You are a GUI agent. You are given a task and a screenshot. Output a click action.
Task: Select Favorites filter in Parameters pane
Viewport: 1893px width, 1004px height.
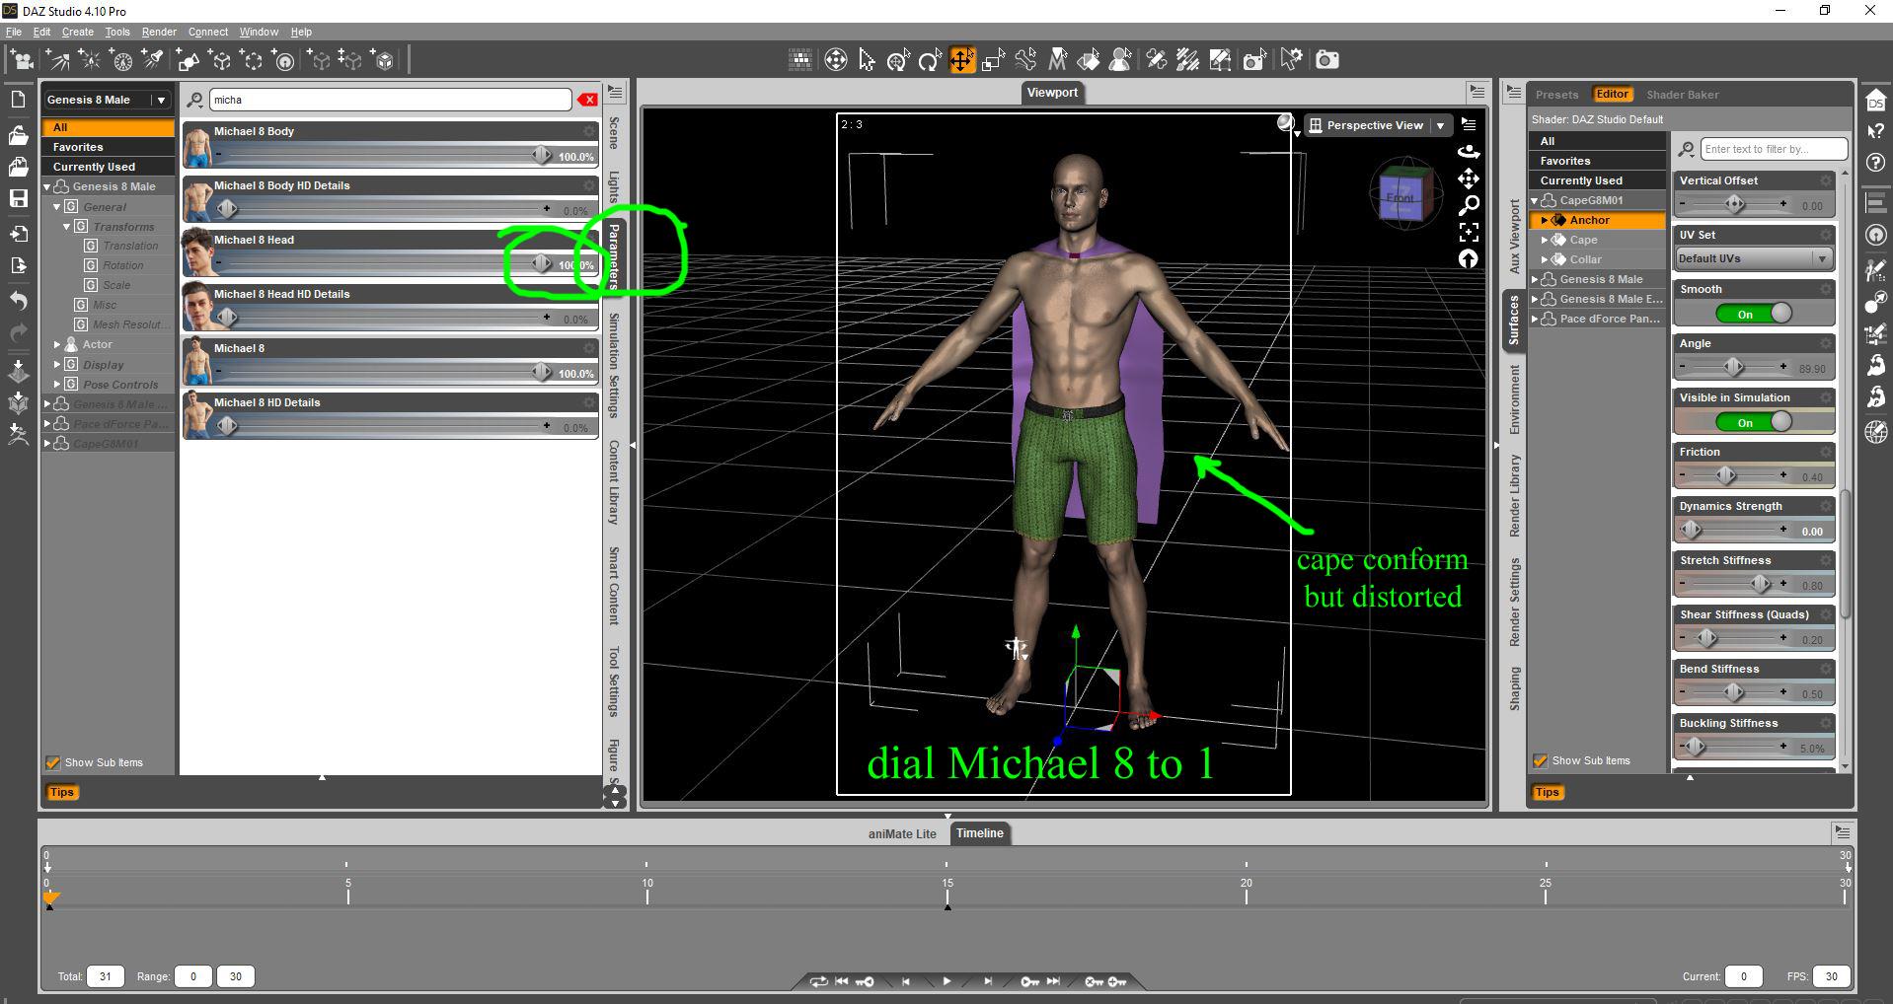(x=108, y=147)
